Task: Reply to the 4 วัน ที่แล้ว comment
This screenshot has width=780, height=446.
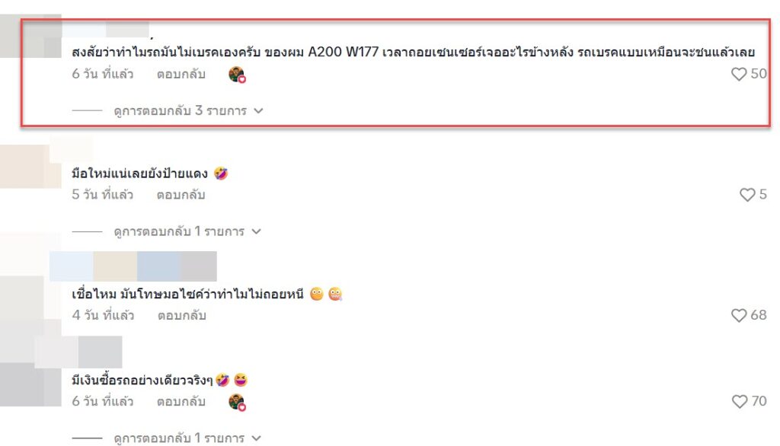Action: point(181,315)
